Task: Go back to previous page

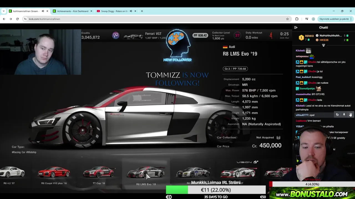Action: [4, 19]
